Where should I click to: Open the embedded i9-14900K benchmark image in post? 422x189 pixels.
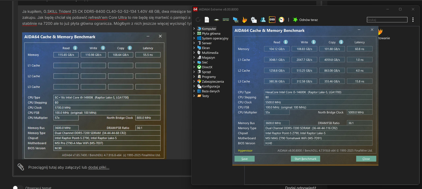point(94,95)
